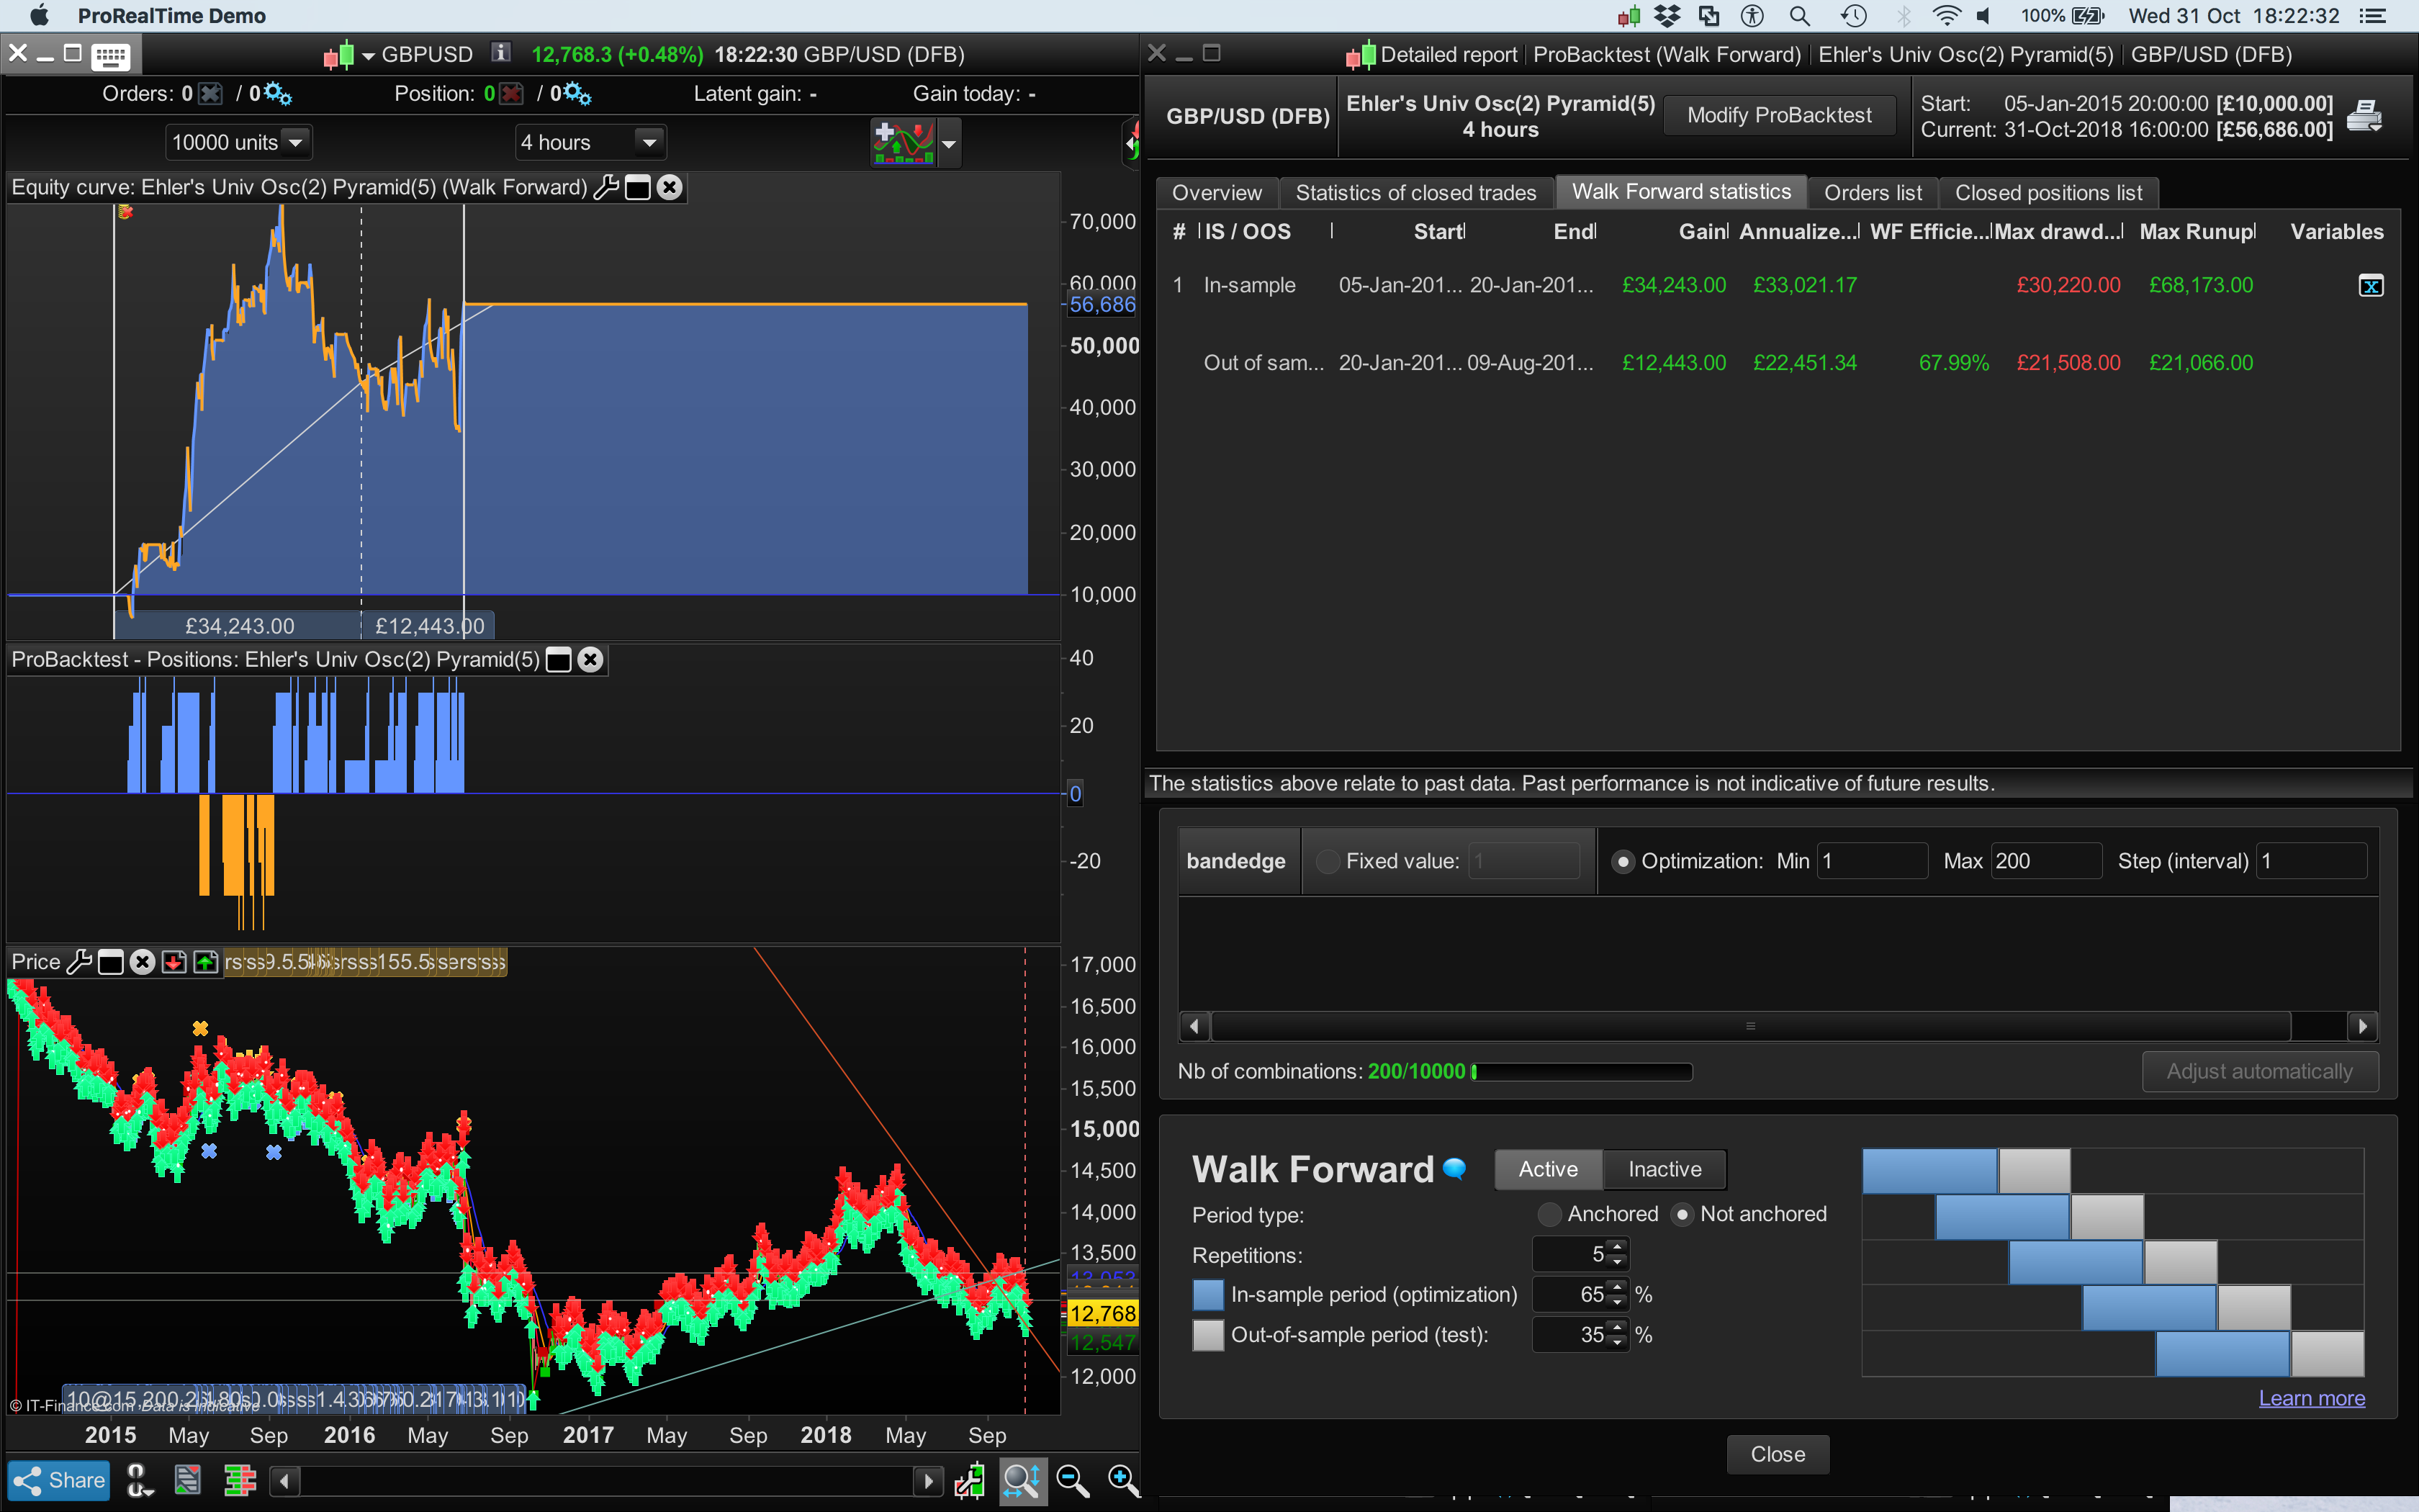Select Anchored period type
The width and height of the screenshot is (2419, 1512).
click(x=1549, y=1214)
